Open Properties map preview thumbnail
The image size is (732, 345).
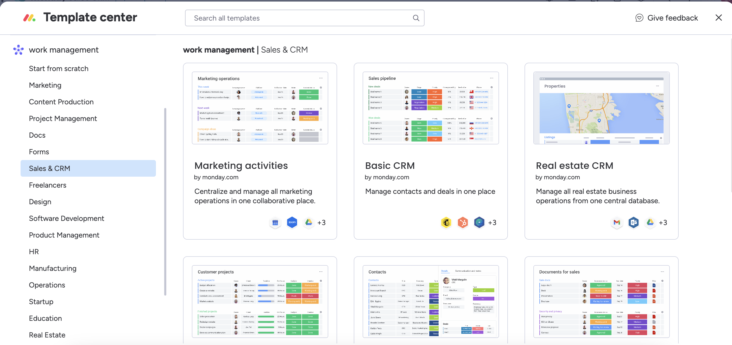(601, 108)
